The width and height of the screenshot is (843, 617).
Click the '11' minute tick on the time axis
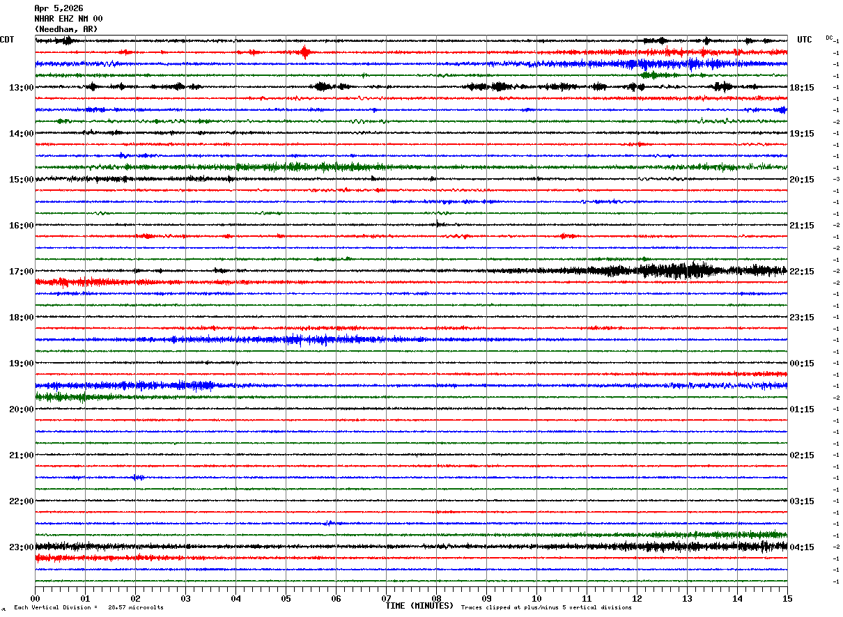[587, 598]
